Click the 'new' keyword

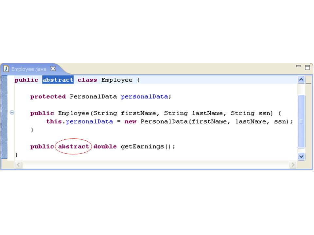(131, 122)
